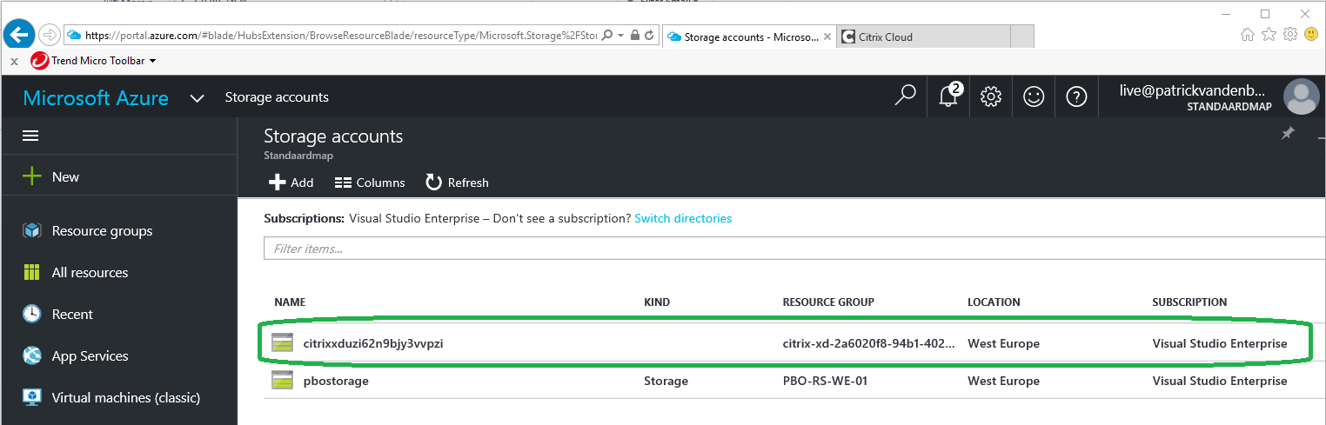Click the address bar lock icon
Viewport: 1326px width, 425px height.
[x=635, y=36]
